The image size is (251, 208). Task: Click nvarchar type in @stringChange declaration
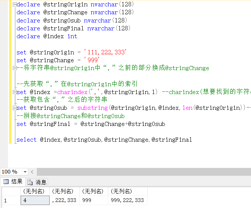[104, 12]
